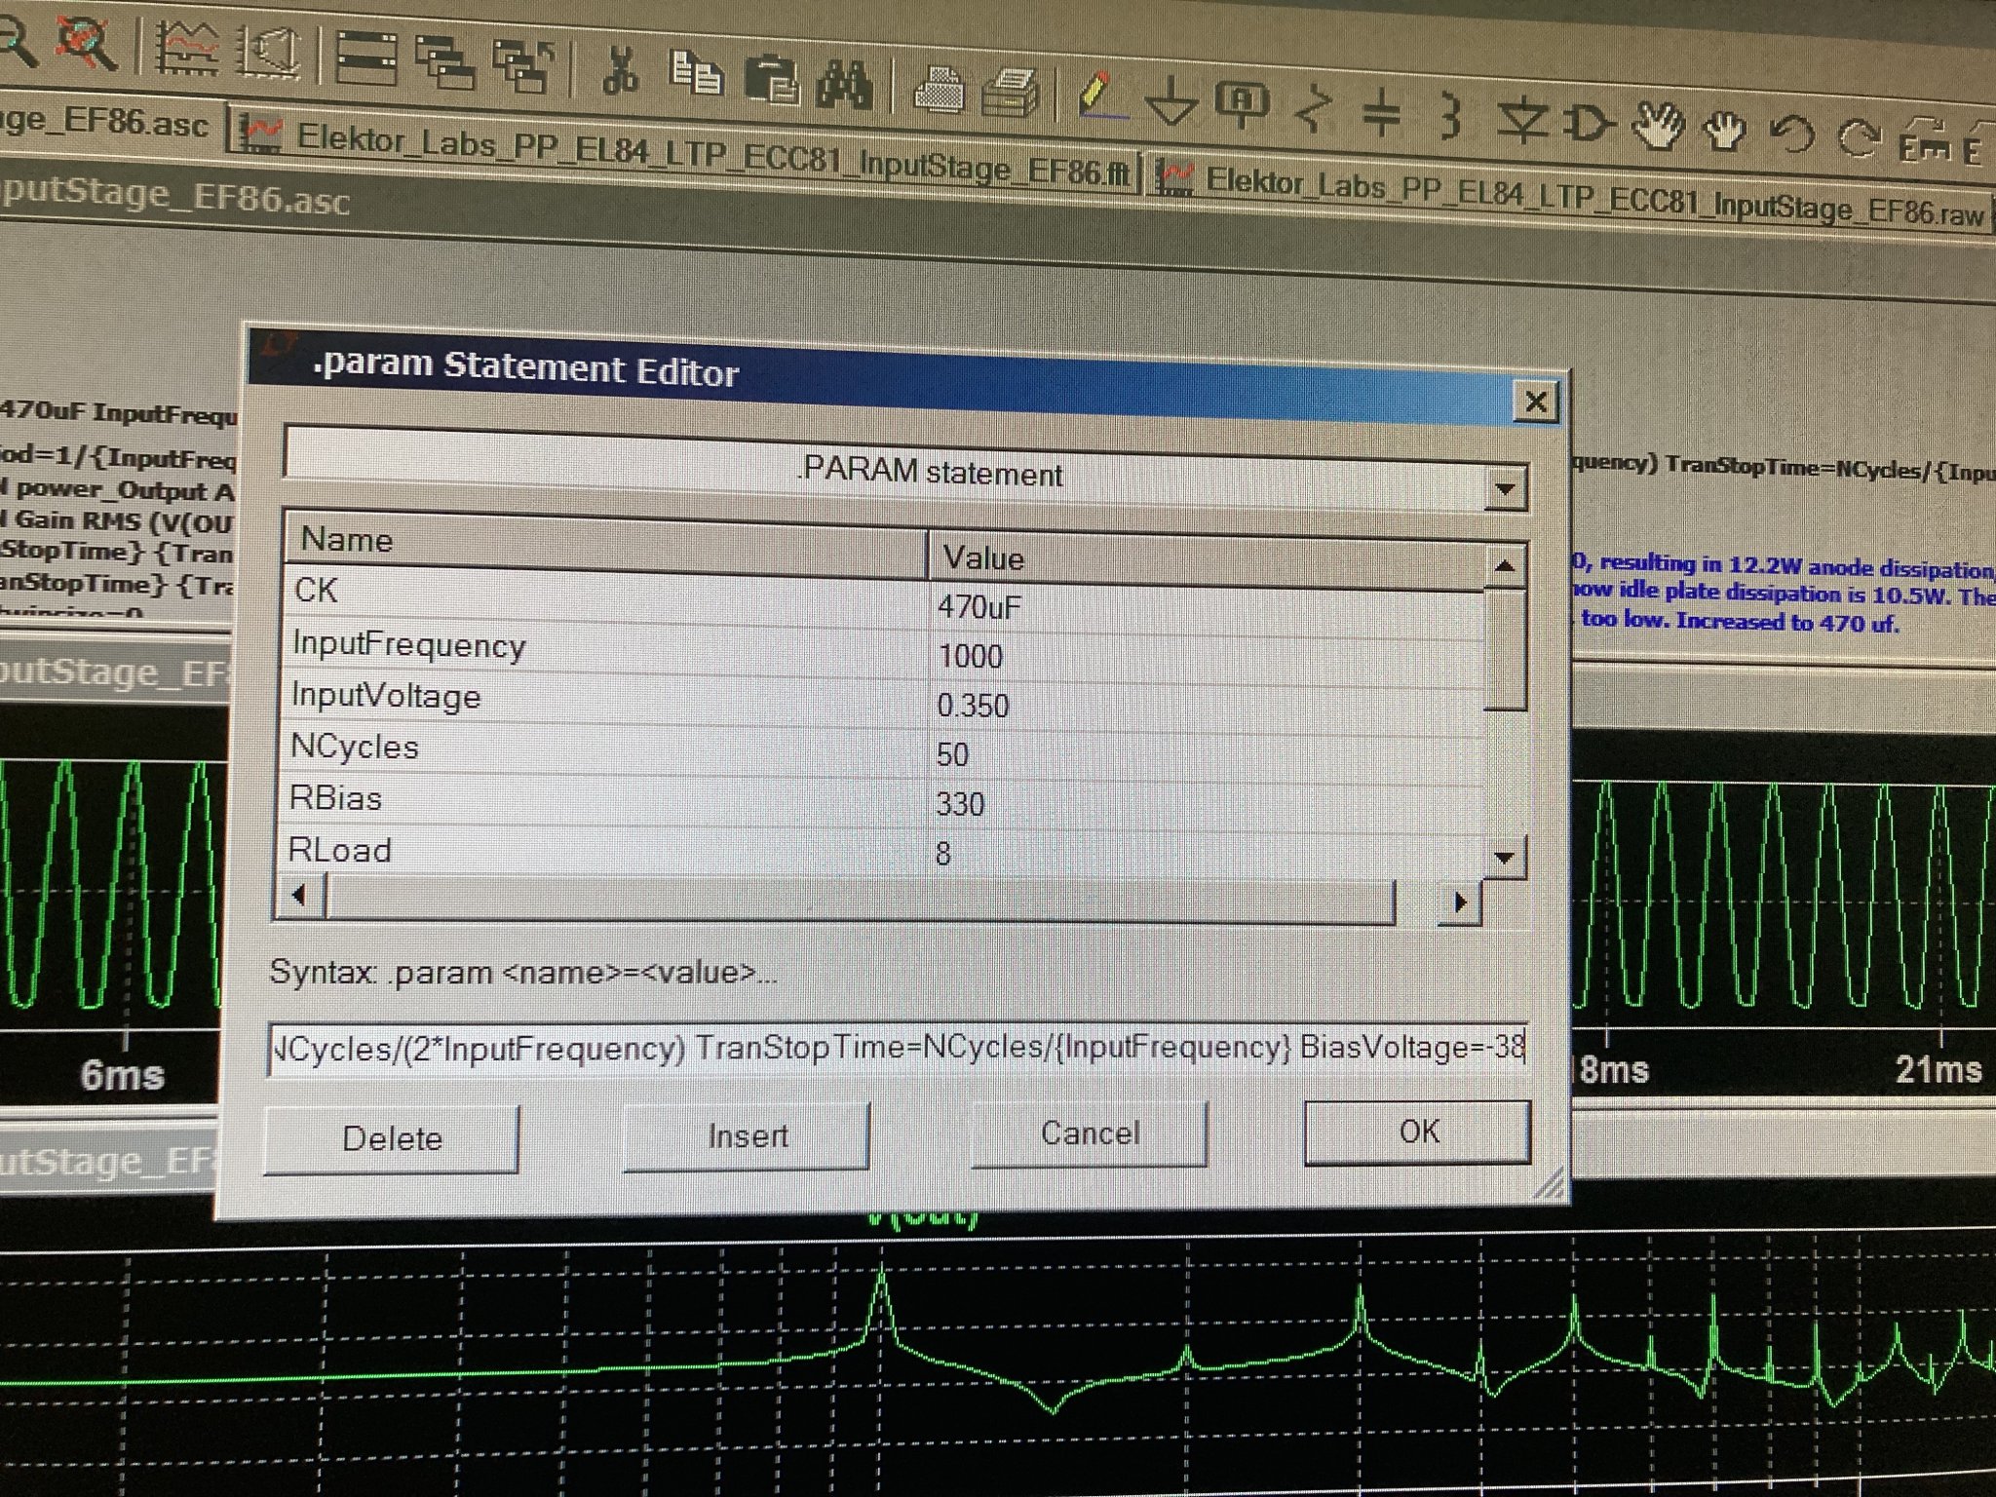The image size is (1996, 1497).
Task: Select the InputFrequency parameter name
Action: [408, 646]
